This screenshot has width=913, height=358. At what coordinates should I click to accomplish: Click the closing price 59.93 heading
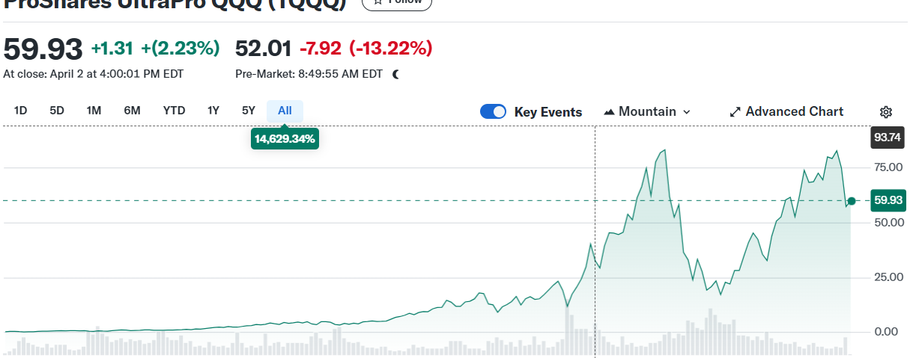pos(43,49)
